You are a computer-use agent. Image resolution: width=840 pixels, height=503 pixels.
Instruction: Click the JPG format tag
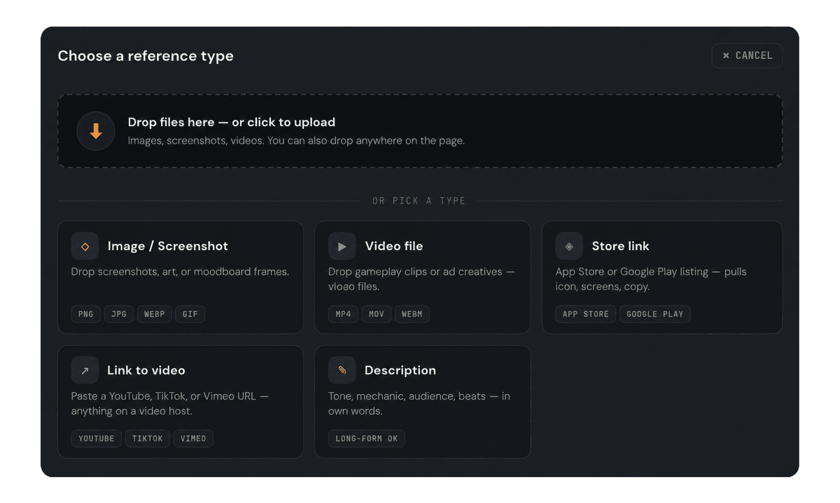click(x=119, y=314)
